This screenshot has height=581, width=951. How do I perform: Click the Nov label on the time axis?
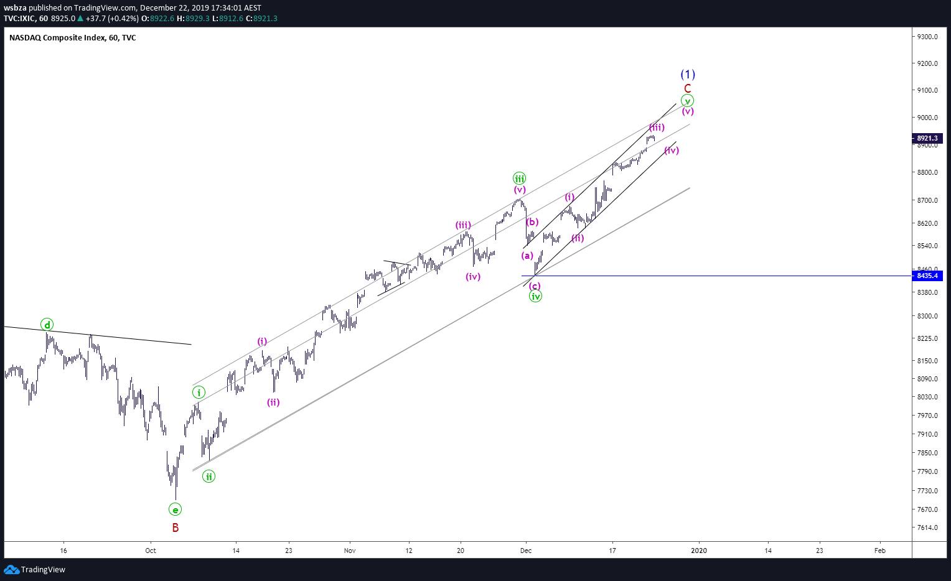[x=350, y=551]
